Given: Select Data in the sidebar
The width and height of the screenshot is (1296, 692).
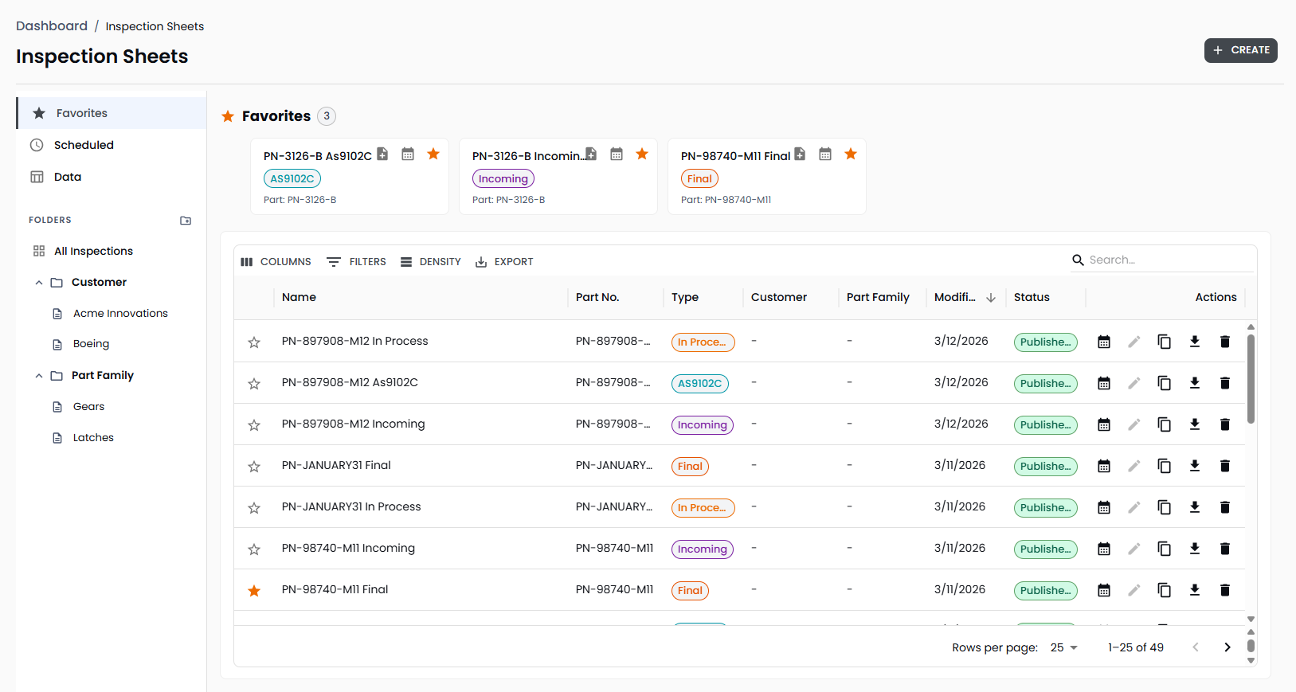Looking at the screenshot, I should tap(68, 177).
